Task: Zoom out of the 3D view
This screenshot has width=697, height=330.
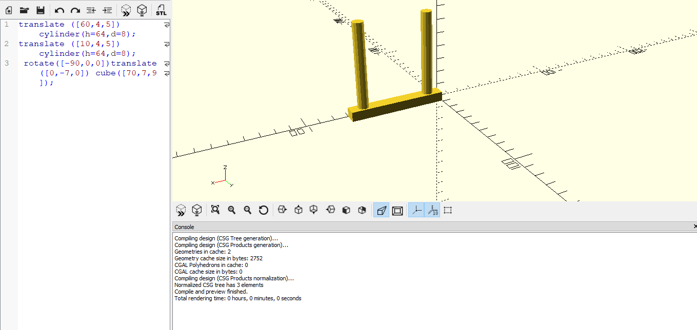Action: (x=248, y=210)
